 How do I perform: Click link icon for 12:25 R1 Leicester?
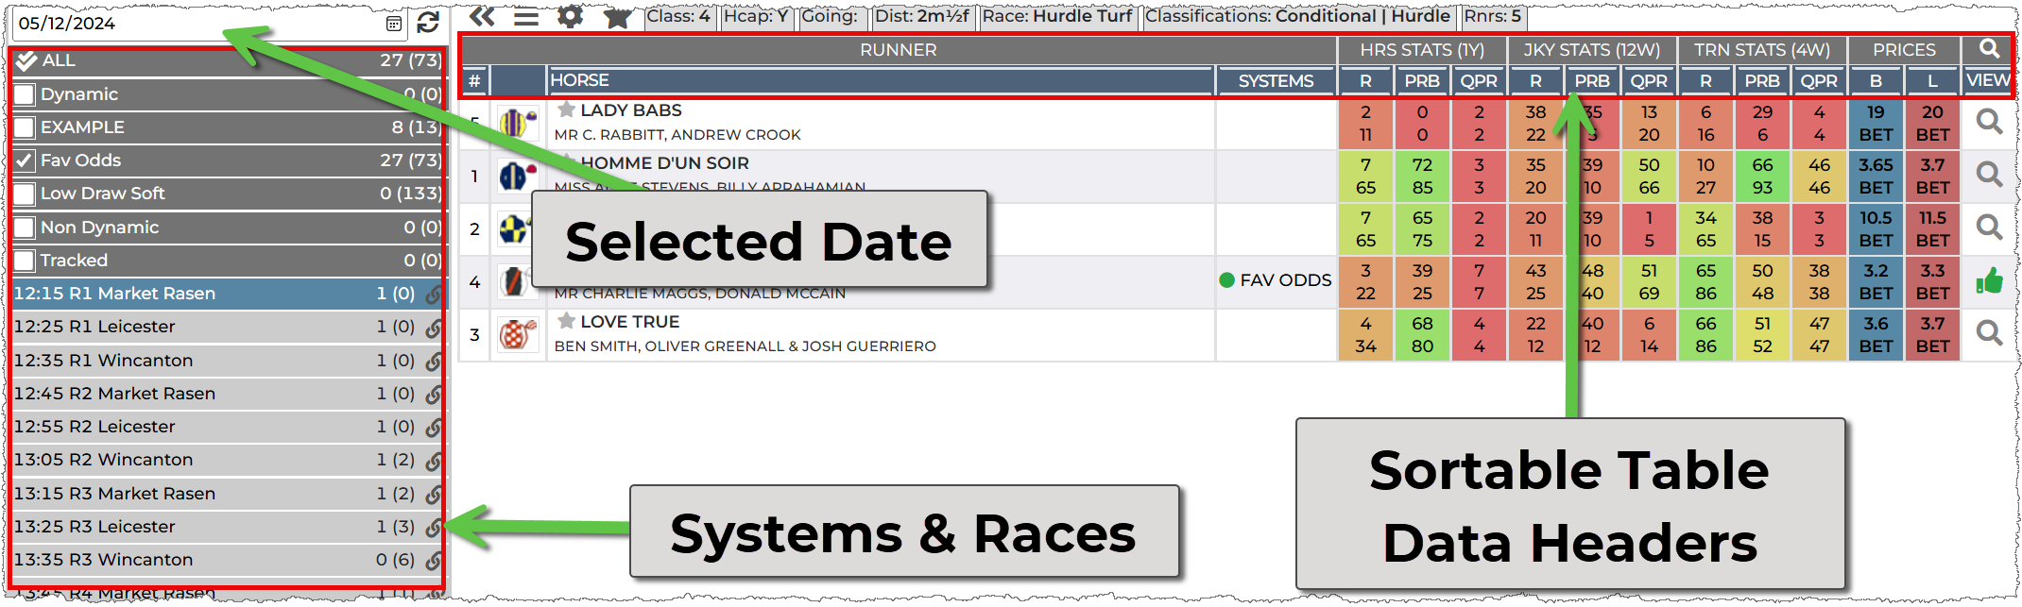tap(433, 328)
